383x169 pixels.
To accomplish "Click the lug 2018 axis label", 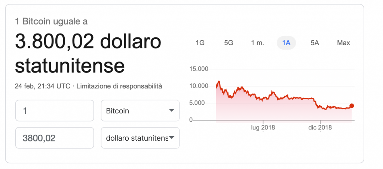I will pos(263,128).
